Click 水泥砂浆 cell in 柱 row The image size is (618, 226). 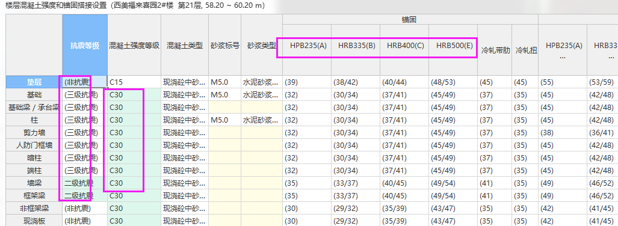262,120
